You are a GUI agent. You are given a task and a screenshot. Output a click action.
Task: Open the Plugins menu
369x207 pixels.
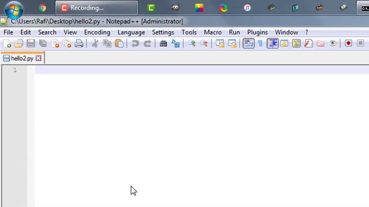pyautogui.click(x=258, y=32)
